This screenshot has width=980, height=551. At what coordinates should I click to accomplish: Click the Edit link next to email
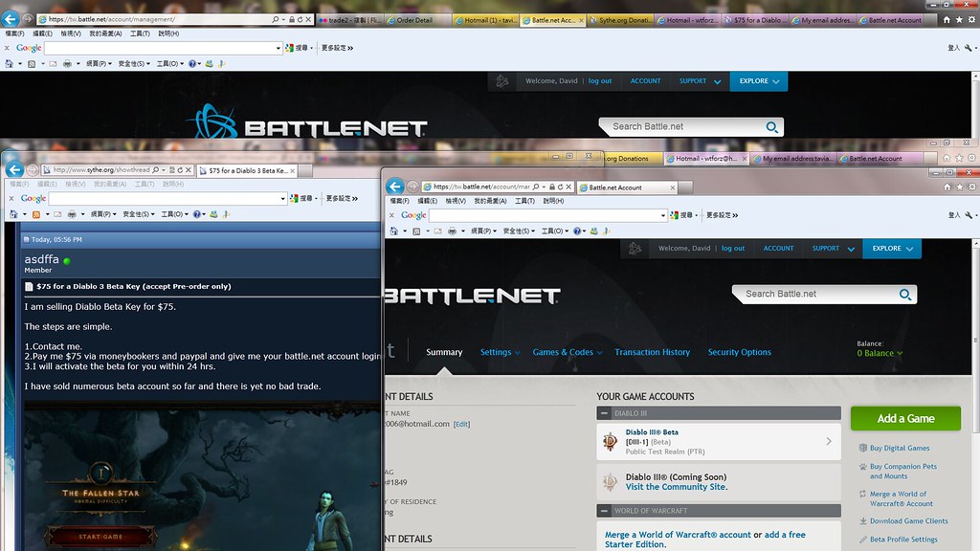462,424
